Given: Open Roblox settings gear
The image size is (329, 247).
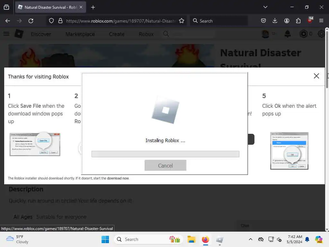Looking at the screenshot, I should point(321,34).
